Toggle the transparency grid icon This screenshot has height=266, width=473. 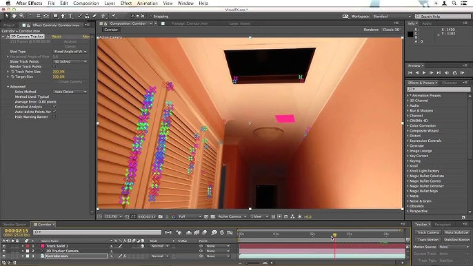coord(212,216)
